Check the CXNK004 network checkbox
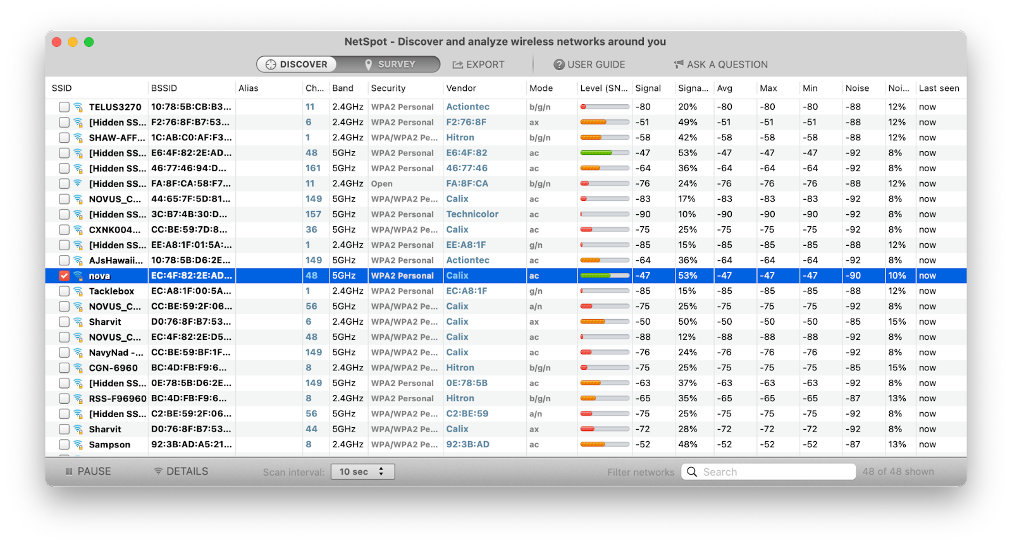1012x546 pixels. click(64, 230)
